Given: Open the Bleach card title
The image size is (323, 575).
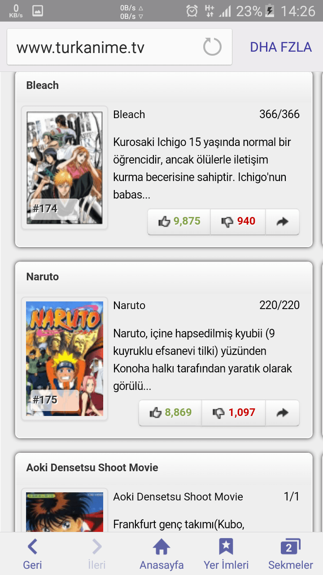Looking at the screenshot, I should (x=43, y=85).
